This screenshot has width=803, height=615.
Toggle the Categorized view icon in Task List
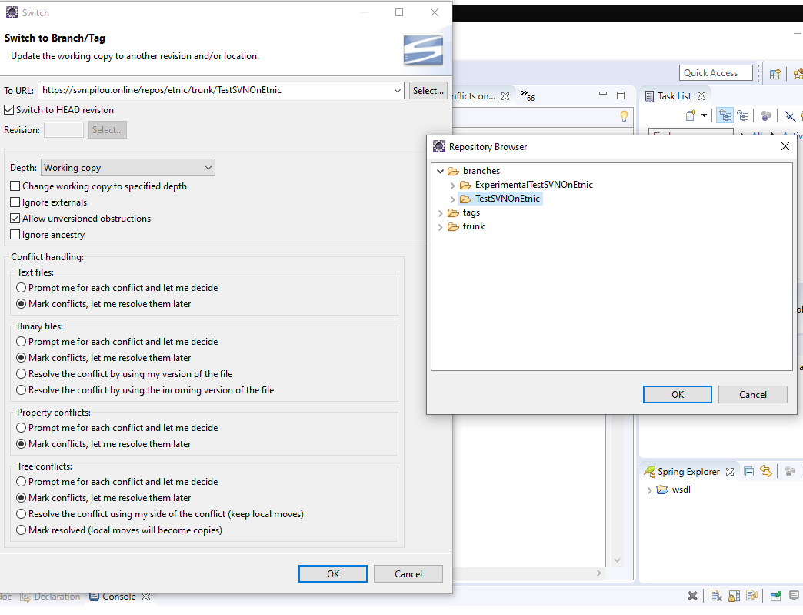coord(725,115)
